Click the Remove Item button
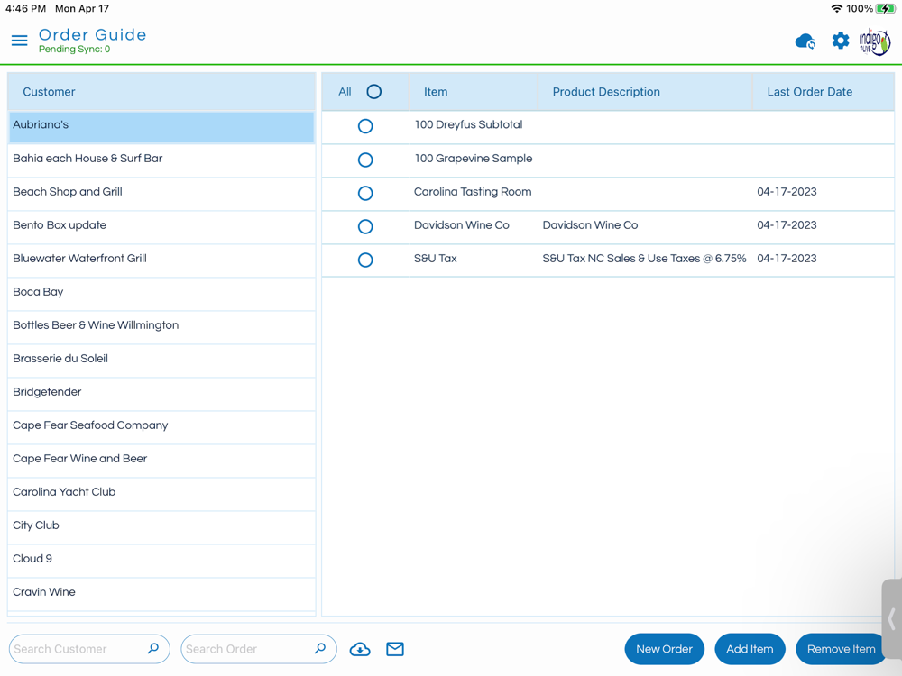The image size is (902, 676). [841, 649]
